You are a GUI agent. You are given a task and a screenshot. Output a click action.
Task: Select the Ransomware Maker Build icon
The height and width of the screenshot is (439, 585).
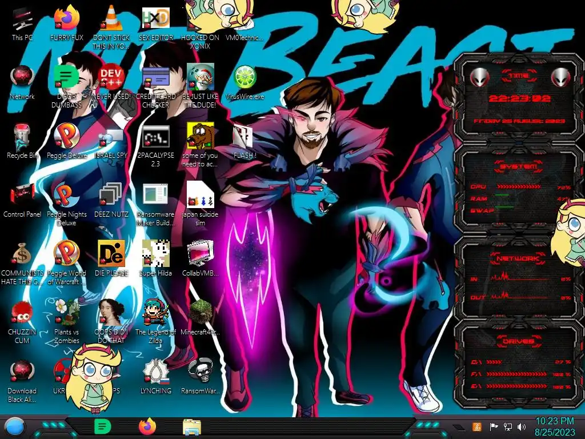[x=155, y=205]
